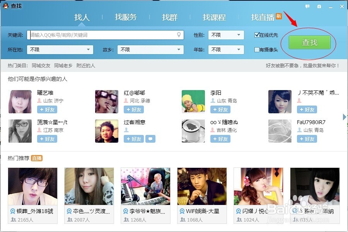Open the 年龄 age range dropdown
The image size is (348, 232).
[226, 49]
